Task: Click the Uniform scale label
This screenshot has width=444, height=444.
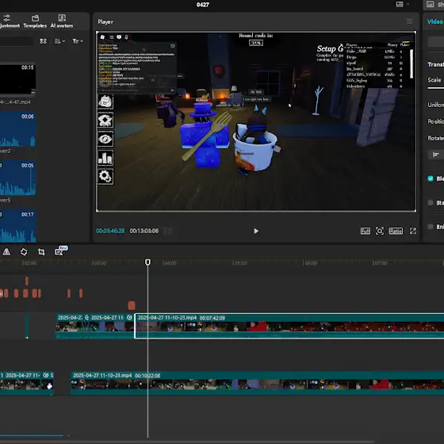Action: (x=435, y=105)
